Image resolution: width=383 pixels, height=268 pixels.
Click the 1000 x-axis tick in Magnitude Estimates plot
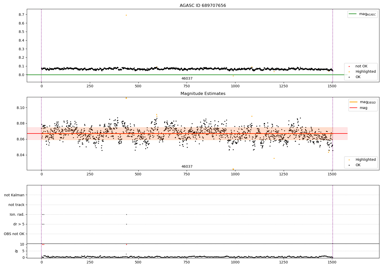click(235, 174)
